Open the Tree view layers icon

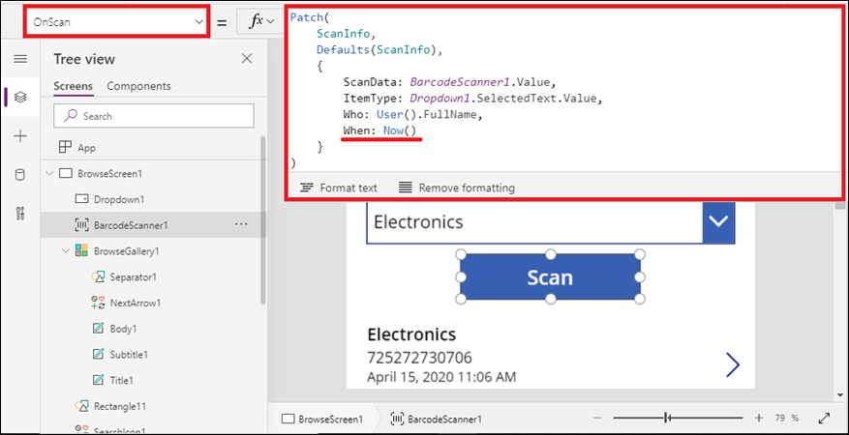coord(20,98)
